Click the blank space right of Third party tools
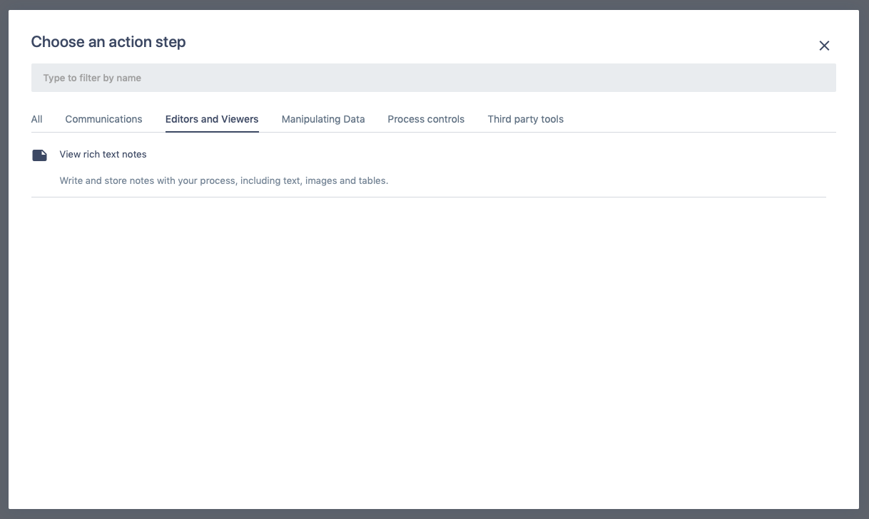Screen dimensions: 869x519 (x=699, y=119)
